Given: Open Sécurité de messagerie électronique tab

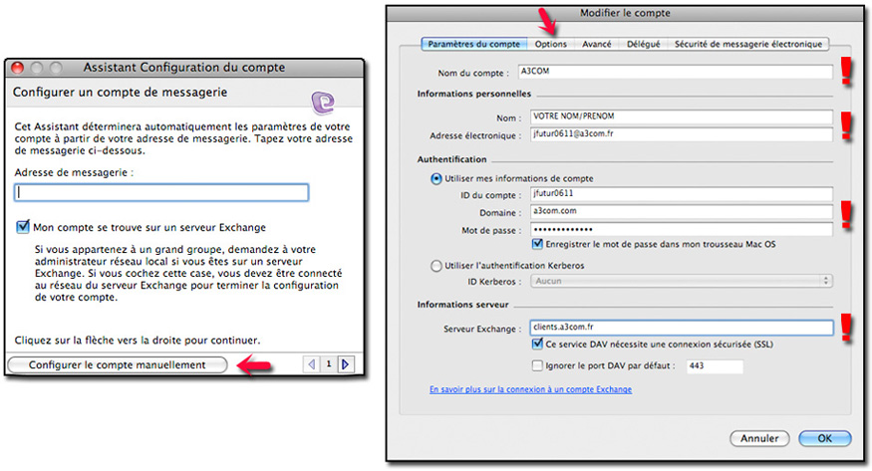Looking at the screenshot, I should (748, 44).
